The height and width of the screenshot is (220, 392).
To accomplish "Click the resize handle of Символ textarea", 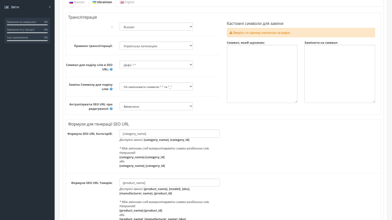I will 296,102.
